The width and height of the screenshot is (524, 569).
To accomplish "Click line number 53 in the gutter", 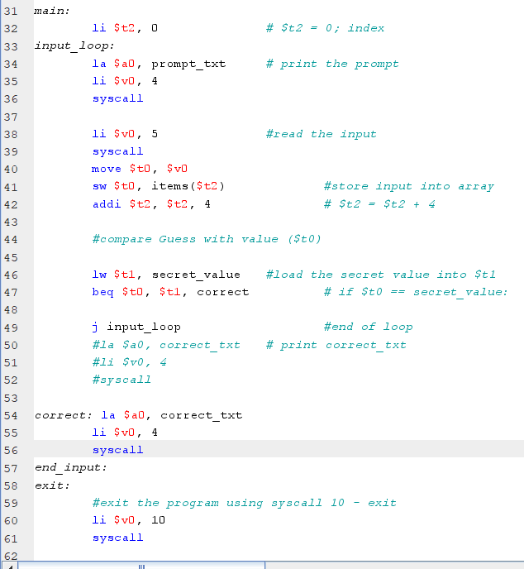I will click(11, 398).
